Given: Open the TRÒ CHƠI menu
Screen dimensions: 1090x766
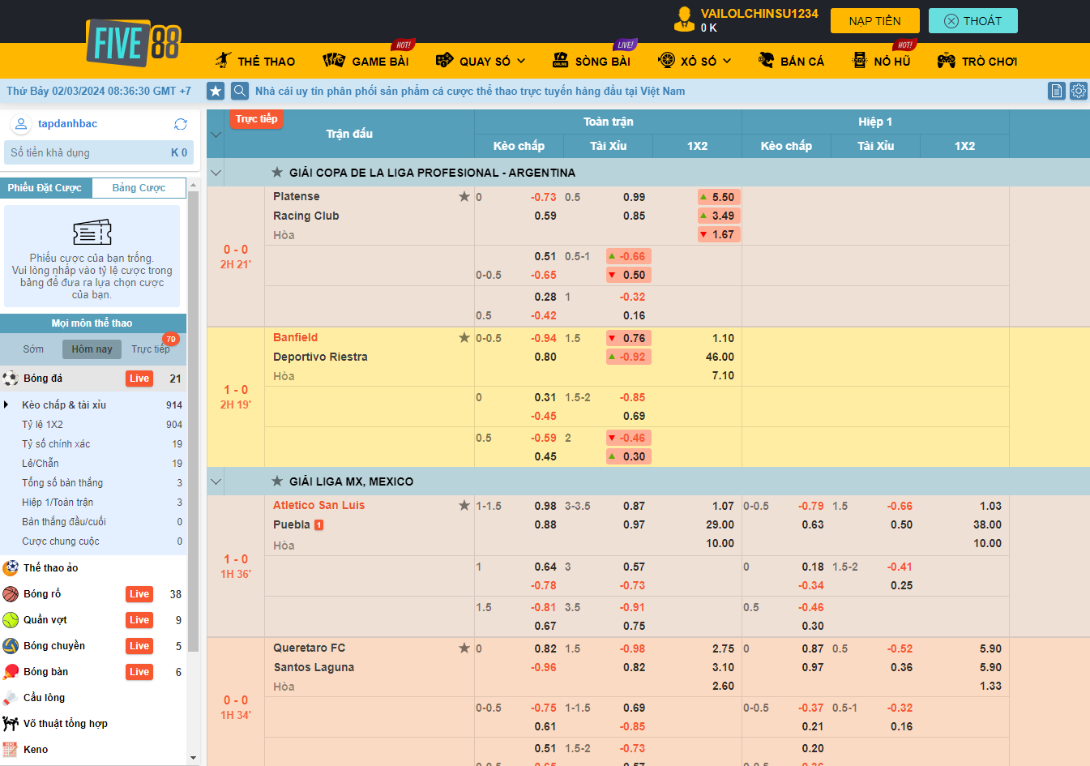Looking at the screenshot, I should point(977,61).
